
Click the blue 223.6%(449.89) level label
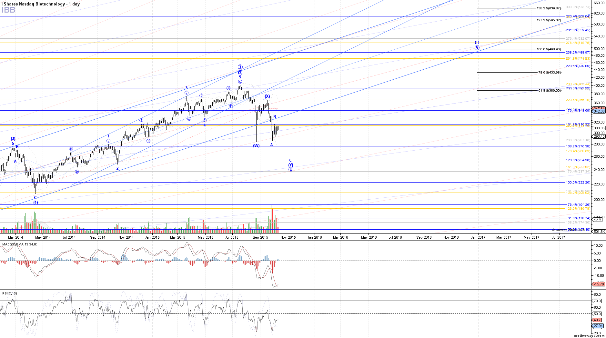pyautogui.click(x=578, y=66)
